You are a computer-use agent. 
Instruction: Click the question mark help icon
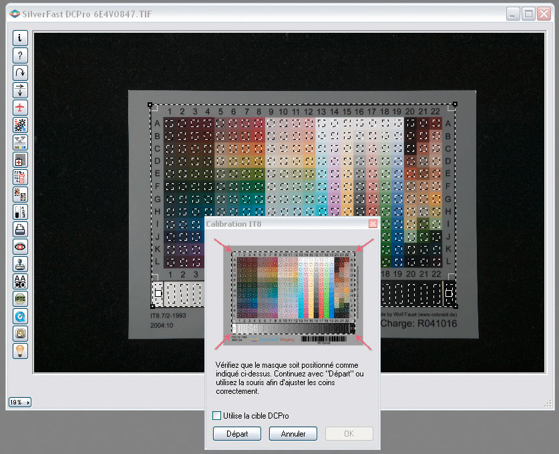[x=20, y=55]
